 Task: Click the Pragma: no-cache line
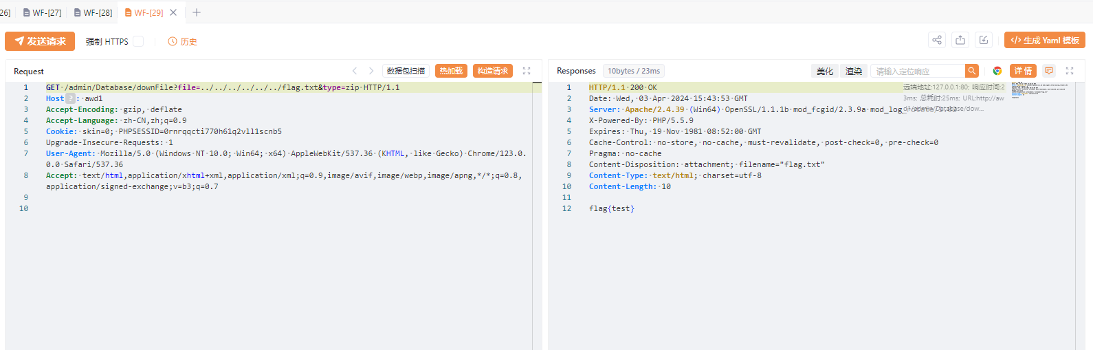point(626,153)
